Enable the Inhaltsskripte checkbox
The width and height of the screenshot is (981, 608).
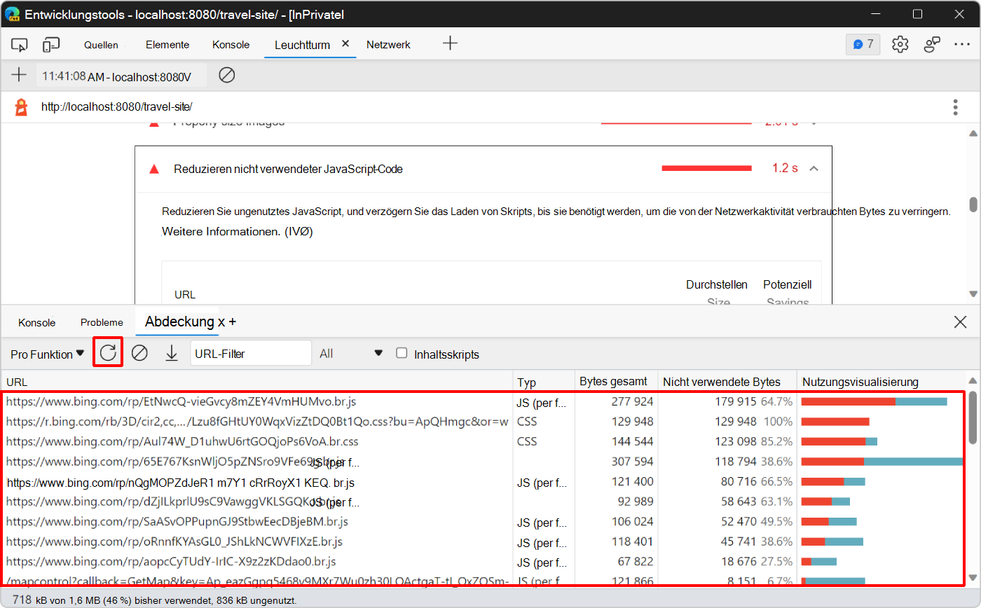point(402,353)
